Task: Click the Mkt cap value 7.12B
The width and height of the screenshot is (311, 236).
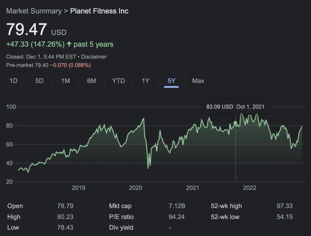Action: coord(177,206)
